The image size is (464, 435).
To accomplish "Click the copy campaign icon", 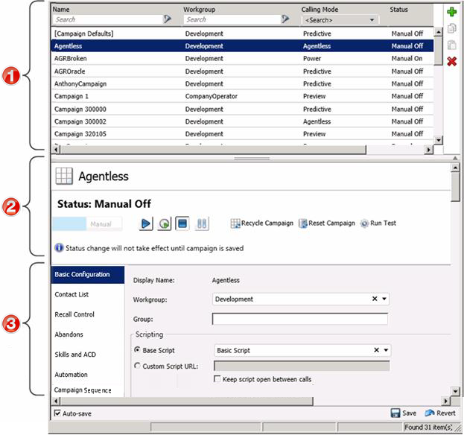I will [451, 28].
